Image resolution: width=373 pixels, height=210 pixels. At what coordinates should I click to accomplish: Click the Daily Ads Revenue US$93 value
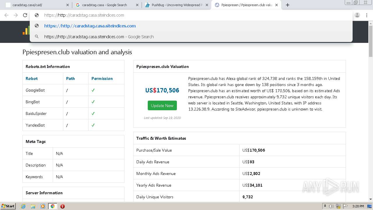(248, 162)
